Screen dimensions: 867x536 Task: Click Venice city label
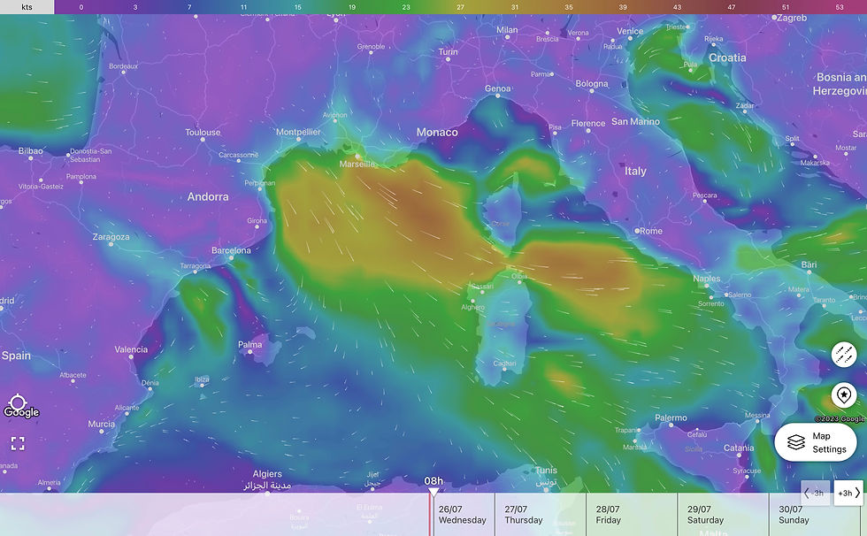(630, 31)
